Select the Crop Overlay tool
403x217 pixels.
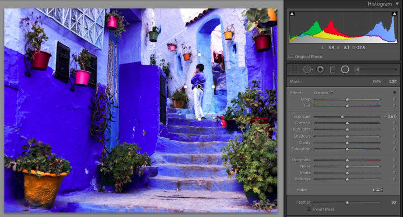tap(294, 69)
